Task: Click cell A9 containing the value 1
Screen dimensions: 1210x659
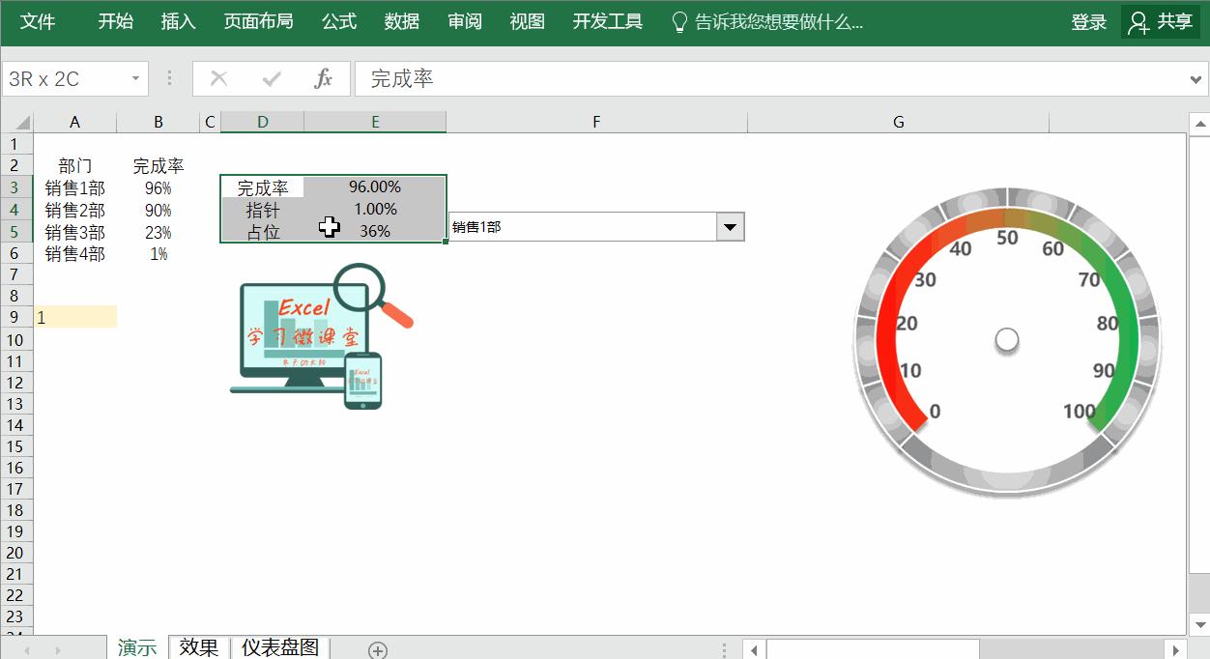Action: pos(74,317)
